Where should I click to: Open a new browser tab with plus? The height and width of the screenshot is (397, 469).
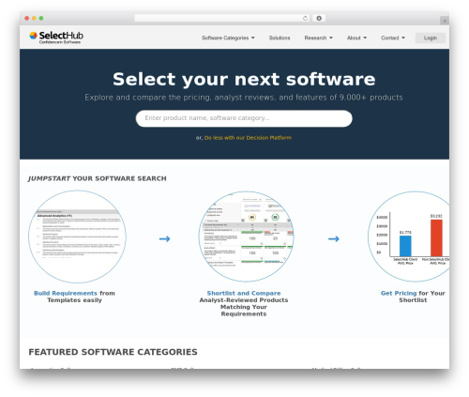[x=445, y=21]
